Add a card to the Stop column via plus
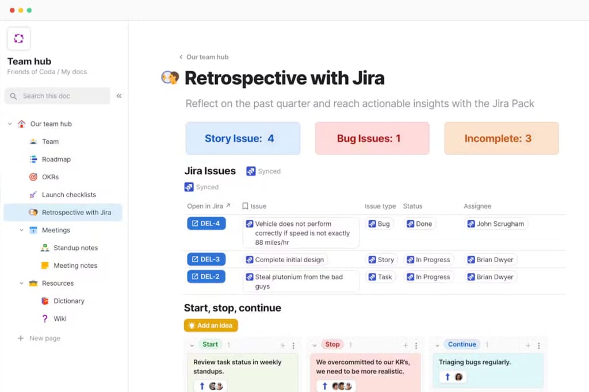Viewport: 589px width, 392px height. (x=405, y=344)
